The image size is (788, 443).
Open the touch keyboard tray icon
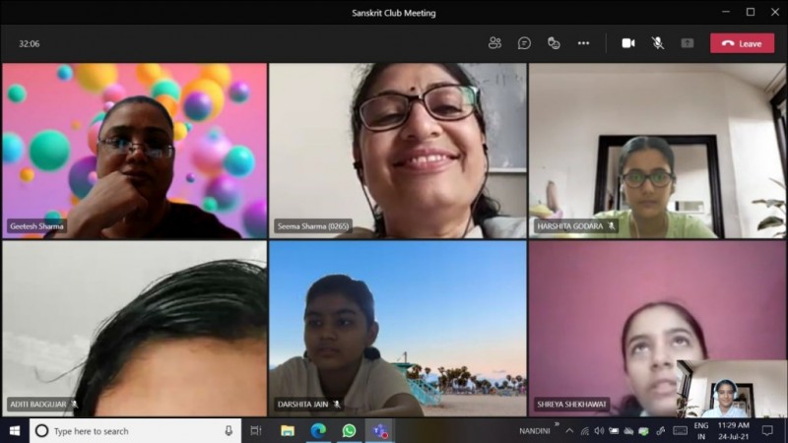pos(680,431)
